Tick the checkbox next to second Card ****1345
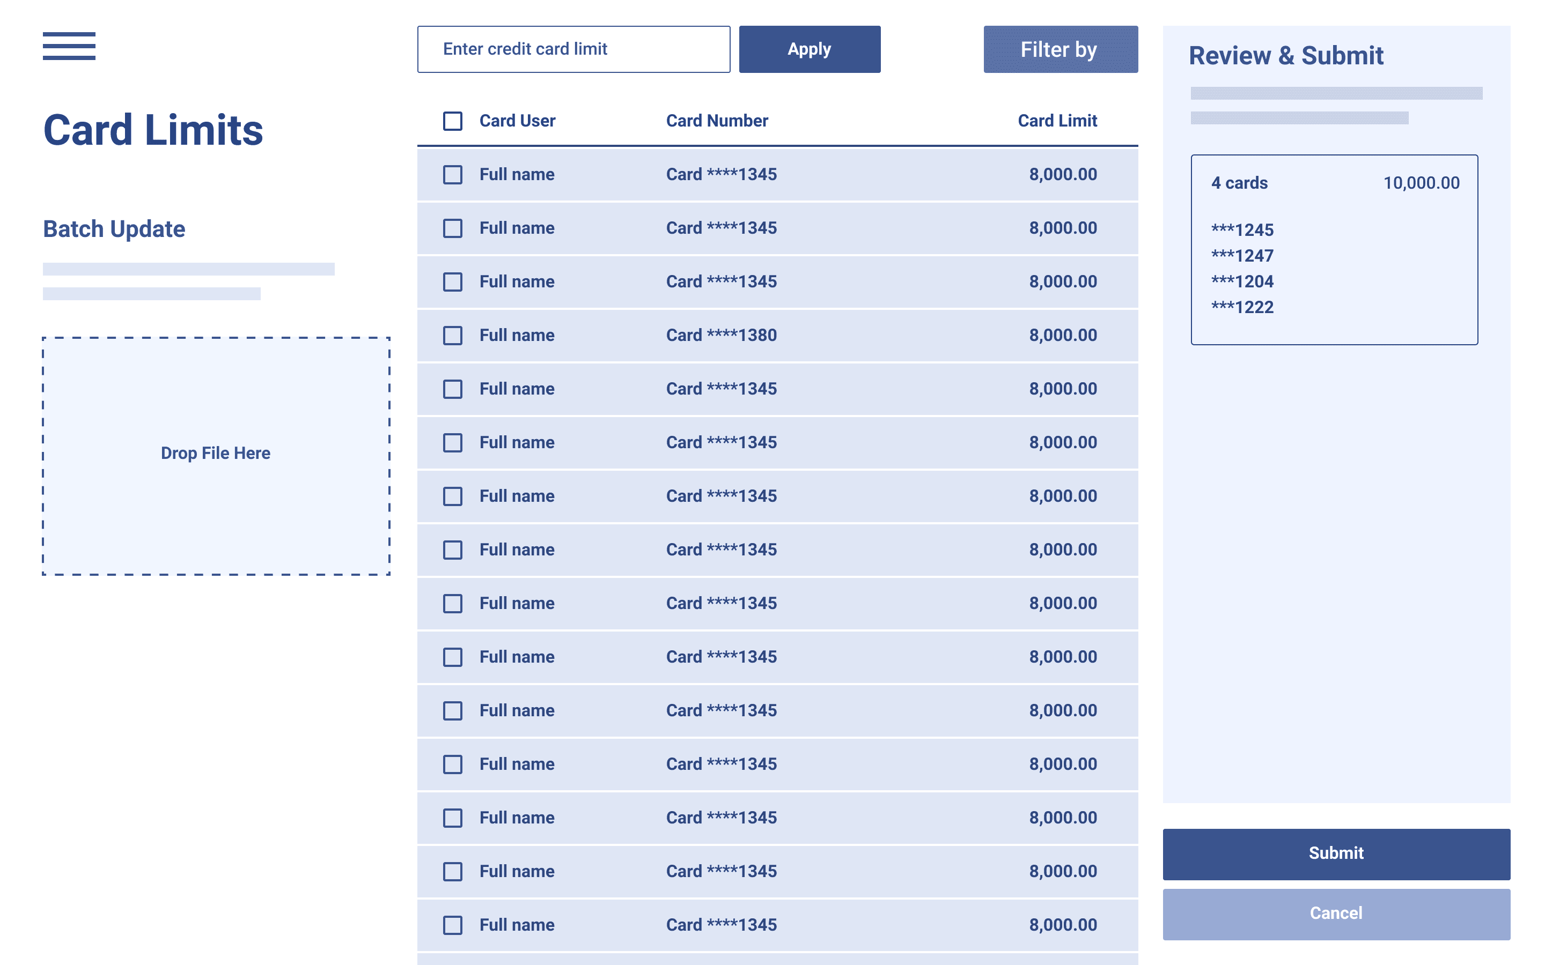The height and width of the screenshot is (965, 1545). tap(452, 228)
